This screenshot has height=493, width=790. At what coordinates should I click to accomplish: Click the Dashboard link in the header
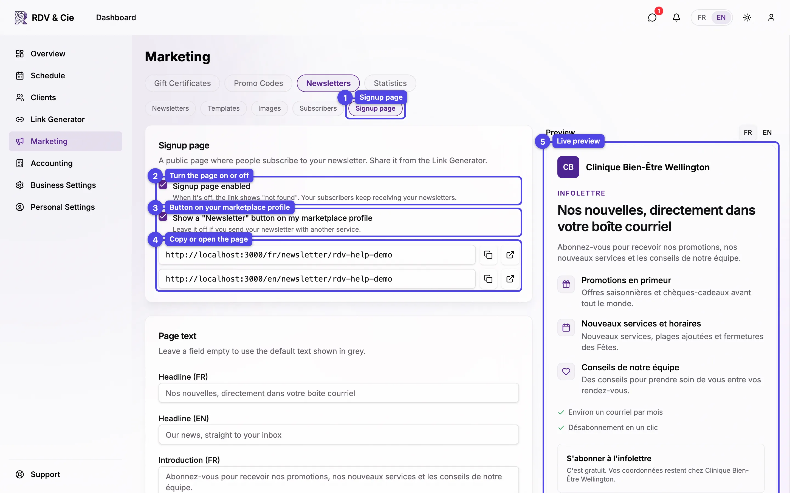coord(116,18)
